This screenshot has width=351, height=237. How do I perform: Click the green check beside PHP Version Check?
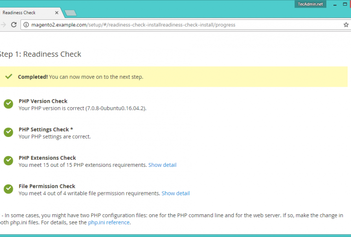[8, 104]
